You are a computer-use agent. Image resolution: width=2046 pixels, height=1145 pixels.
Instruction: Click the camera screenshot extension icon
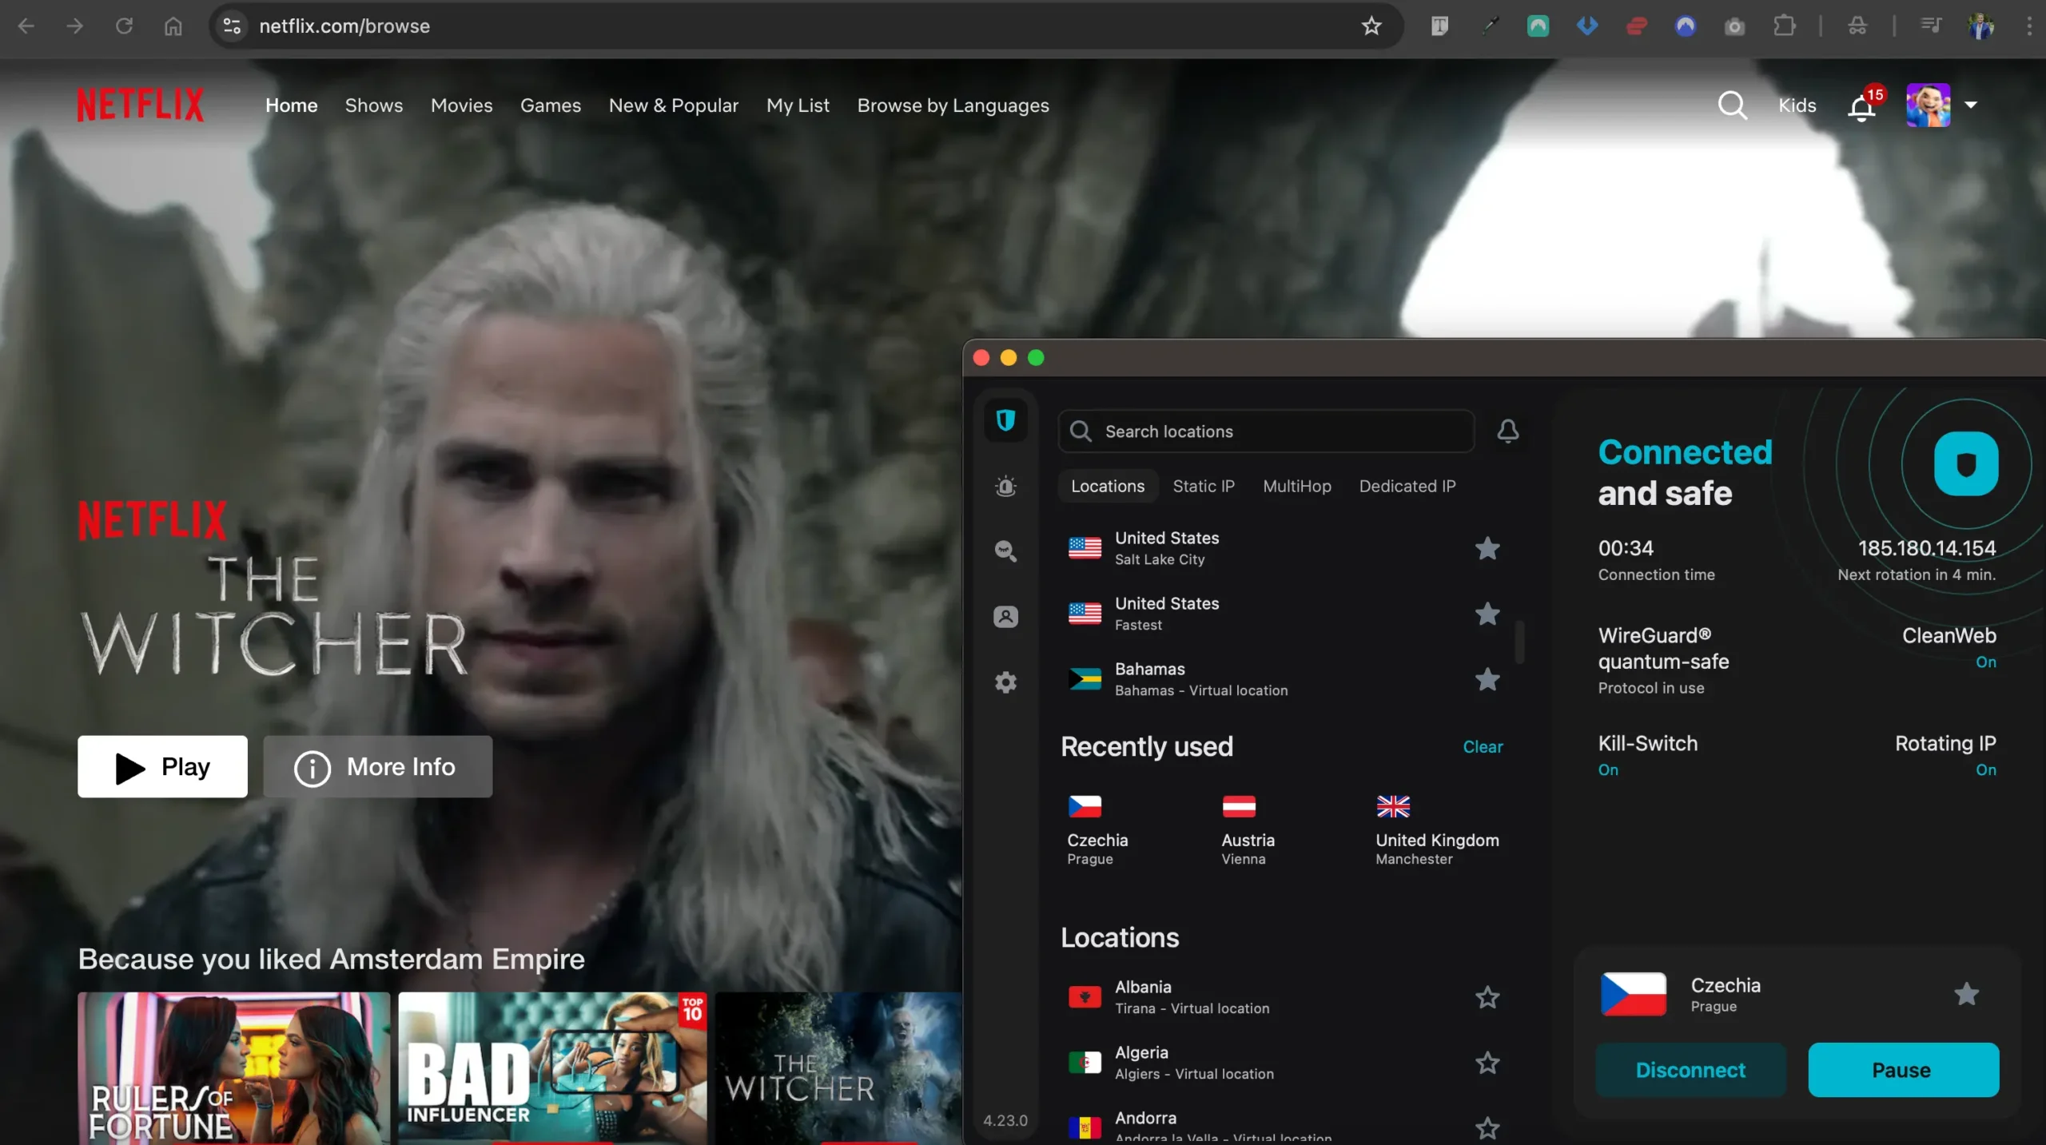1734,26
